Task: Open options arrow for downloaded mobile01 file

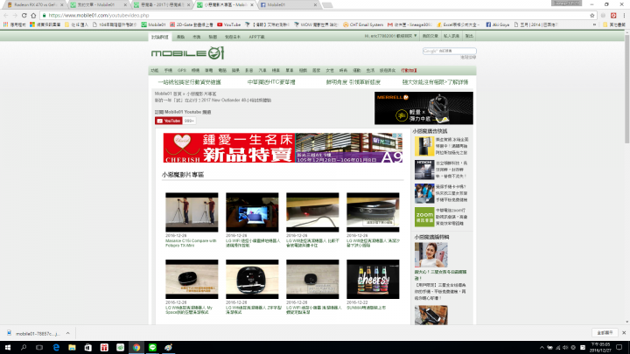Action: point(68,333)
